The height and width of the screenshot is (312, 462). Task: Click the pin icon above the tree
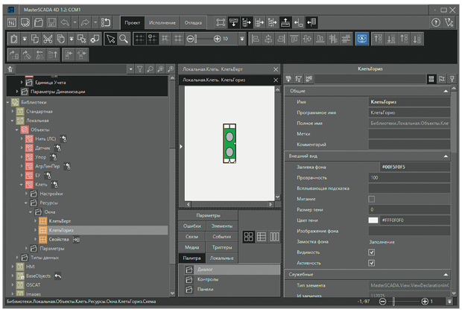click(10, 69)
